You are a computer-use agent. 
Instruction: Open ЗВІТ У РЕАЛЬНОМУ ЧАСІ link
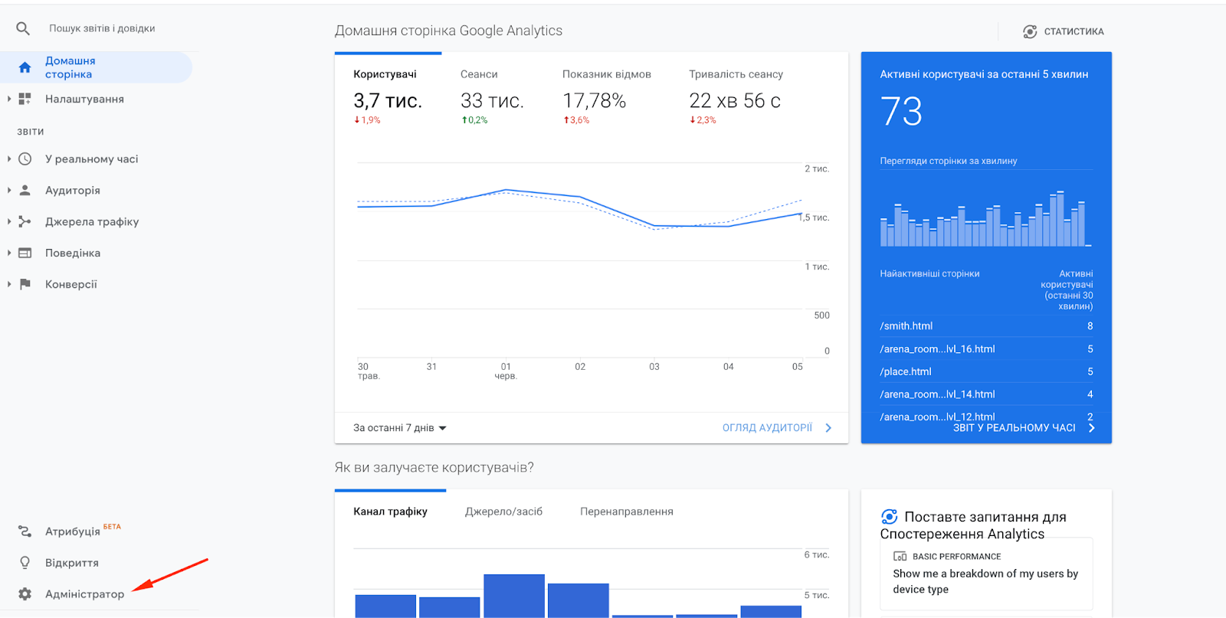pyautogui.click(x=1014, y=428)
